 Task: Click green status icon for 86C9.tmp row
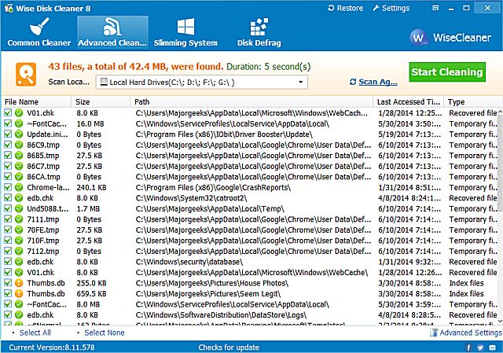pyautogui.click(x=19, y=145)
